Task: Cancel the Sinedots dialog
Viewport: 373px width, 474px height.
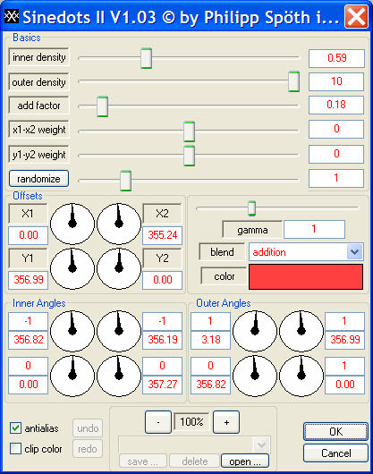Action: pyautogui.click(x=335, y=453)
